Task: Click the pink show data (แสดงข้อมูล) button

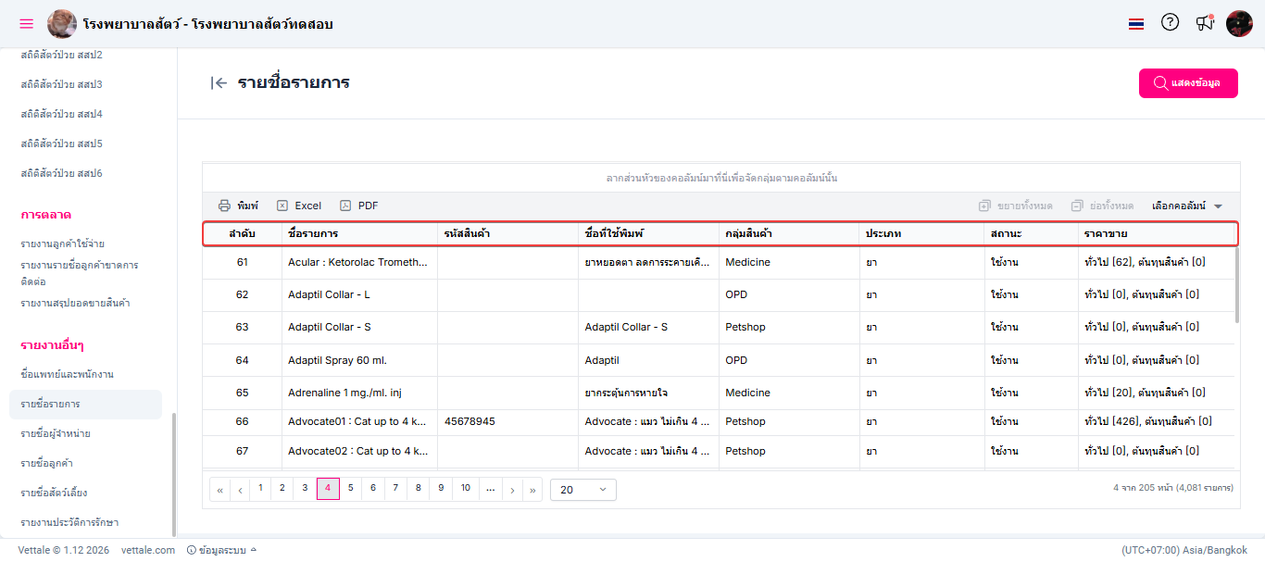Action: (x=1188, y=83)
